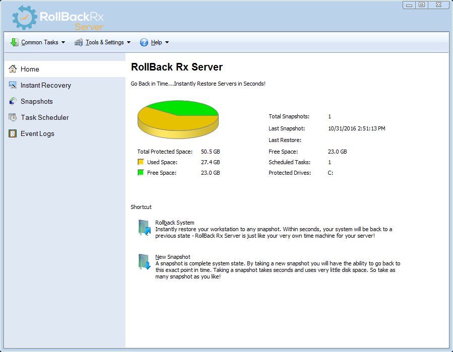This screenshot has height=352, width=453.
Task: View Event Logs via its sidebar icon
Action: 12,133
